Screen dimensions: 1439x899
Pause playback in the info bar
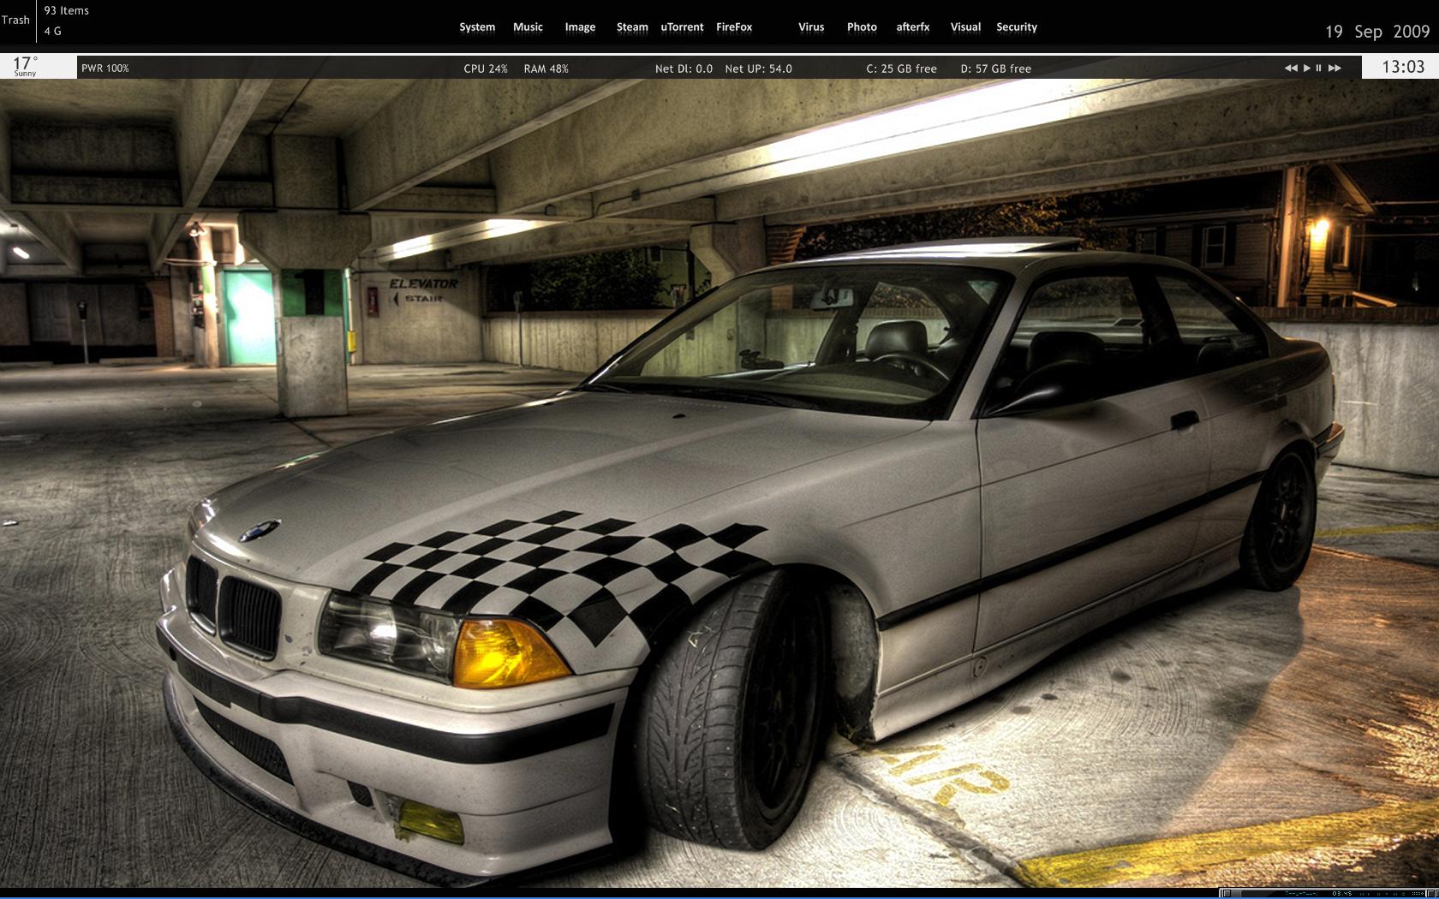click(x=1319, y=68)
